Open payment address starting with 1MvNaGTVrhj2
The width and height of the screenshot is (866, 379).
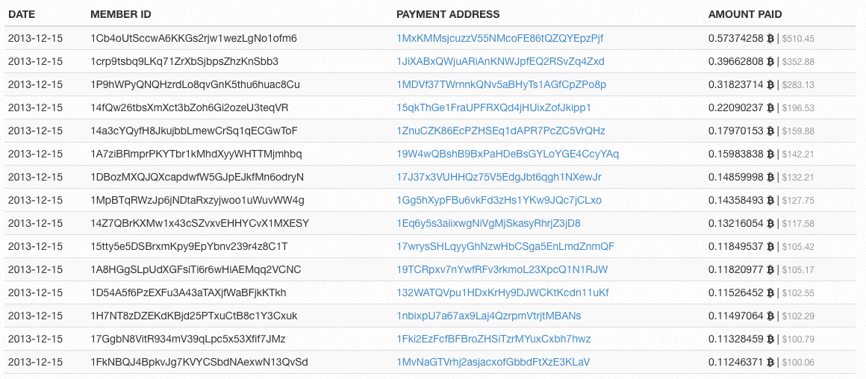coord(493,363)
